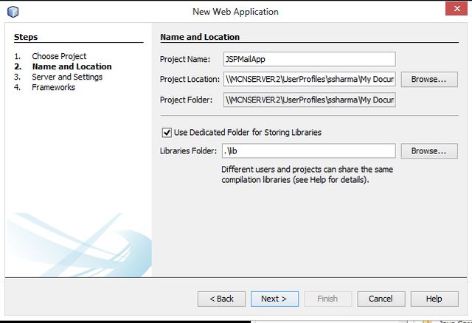Click the Project Folder label
Viewport: 472px width, 323px height.
186,100
